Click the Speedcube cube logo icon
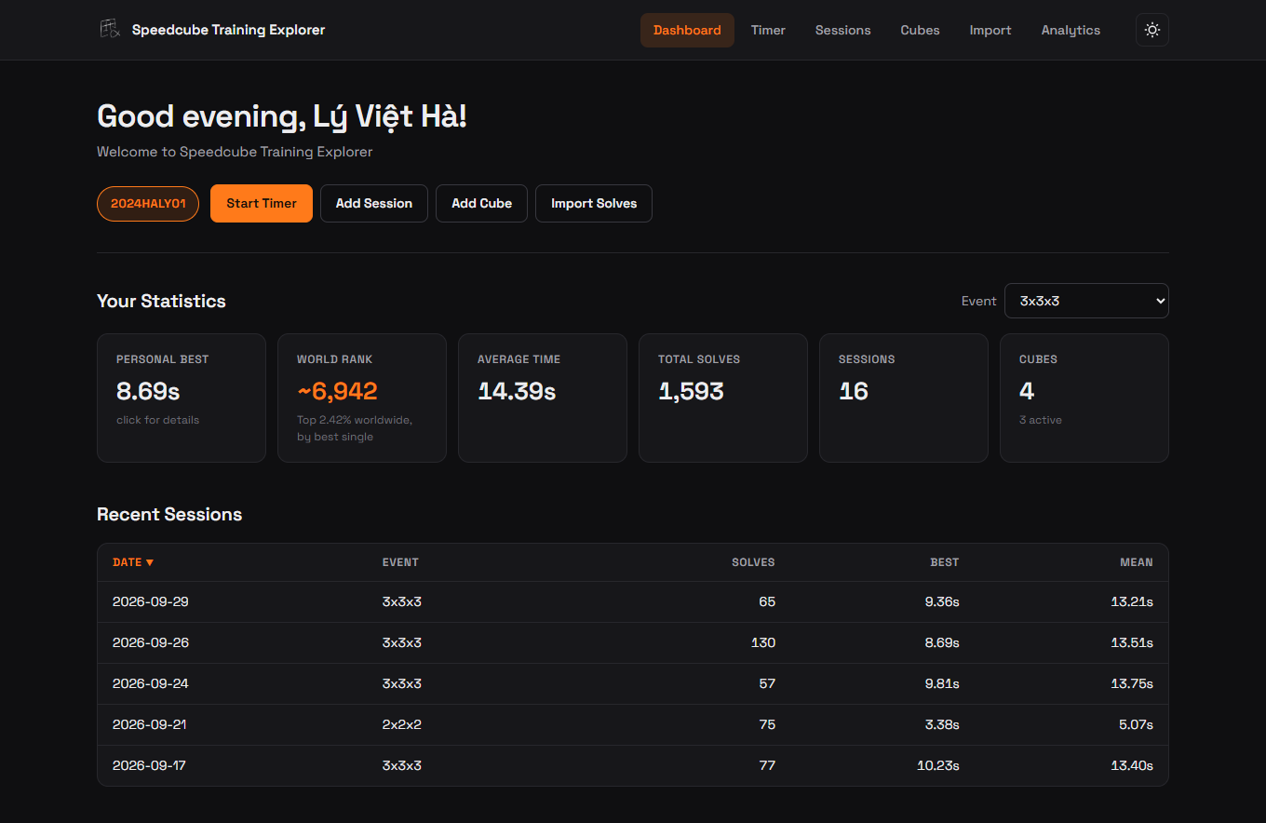This screenshot has width=1266, height=823. point(110,30)
